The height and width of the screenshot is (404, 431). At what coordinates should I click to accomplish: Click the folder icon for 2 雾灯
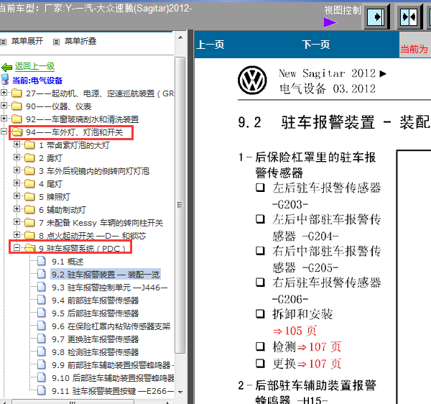tap(29, 158)
